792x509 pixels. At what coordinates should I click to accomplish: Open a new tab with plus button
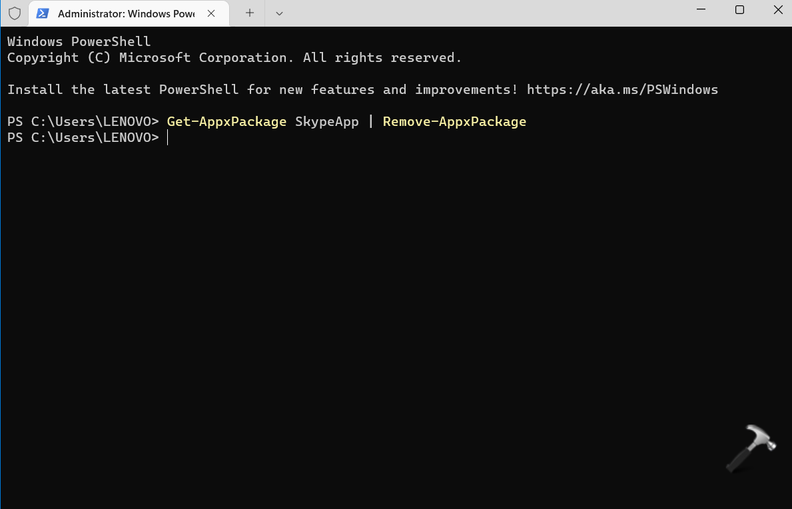[250, 13]
